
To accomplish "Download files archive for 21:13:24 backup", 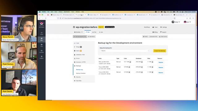I will tap(153, 72).
